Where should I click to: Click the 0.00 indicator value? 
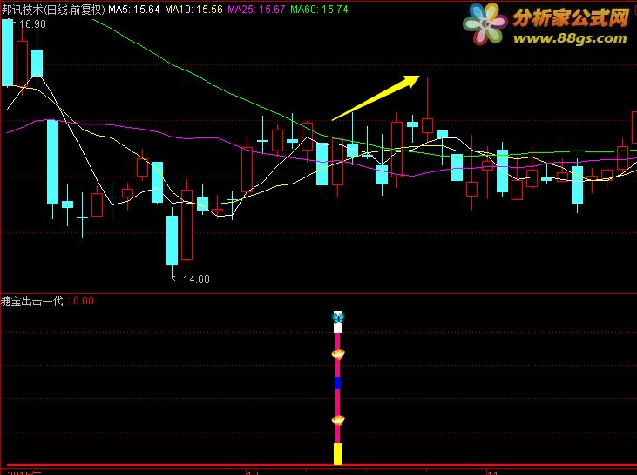tap(84, 301)
